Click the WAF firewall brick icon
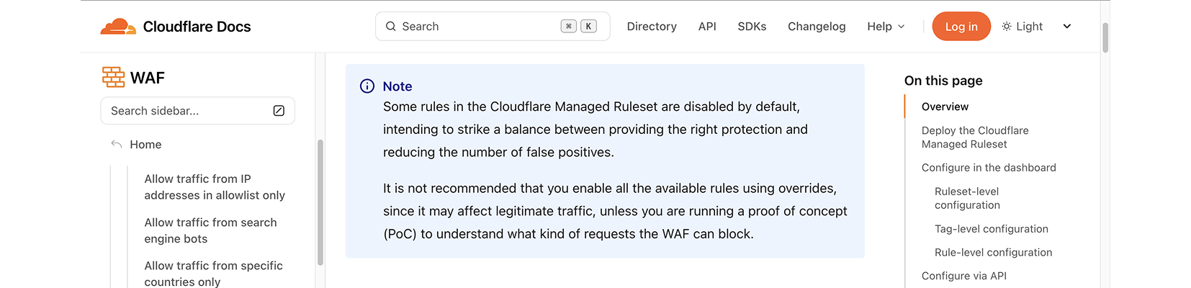Screen dimensions: 1191x288 pos(113,77)
